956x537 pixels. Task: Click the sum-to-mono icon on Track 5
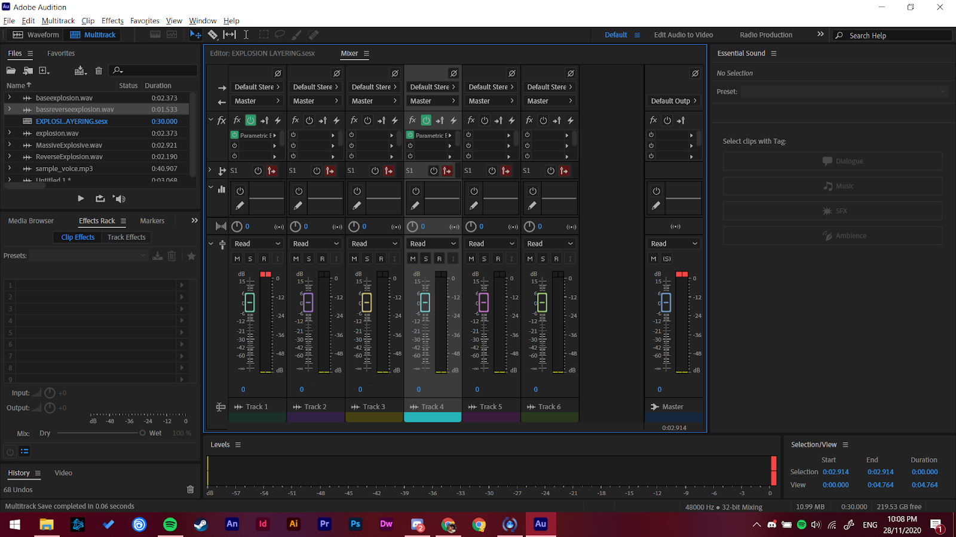[x=513, y=227]
